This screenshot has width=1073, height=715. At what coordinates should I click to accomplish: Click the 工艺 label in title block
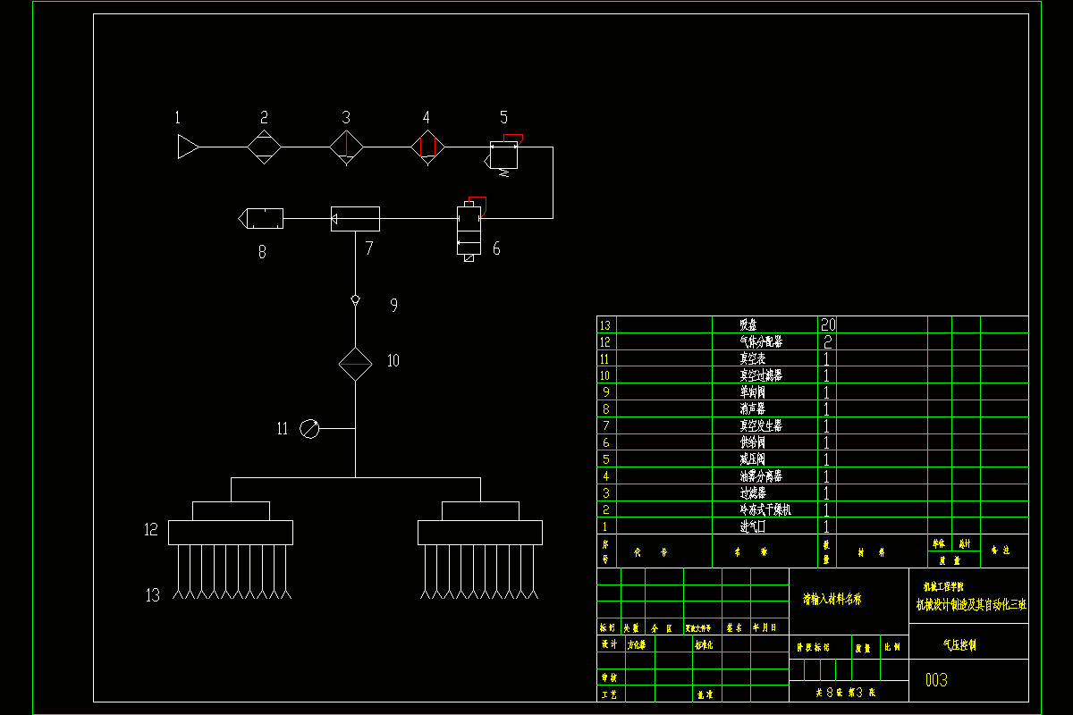[x=609, y=694]
